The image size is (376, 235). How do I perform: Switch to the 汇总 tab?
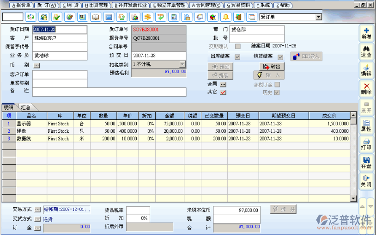(26, 107)
